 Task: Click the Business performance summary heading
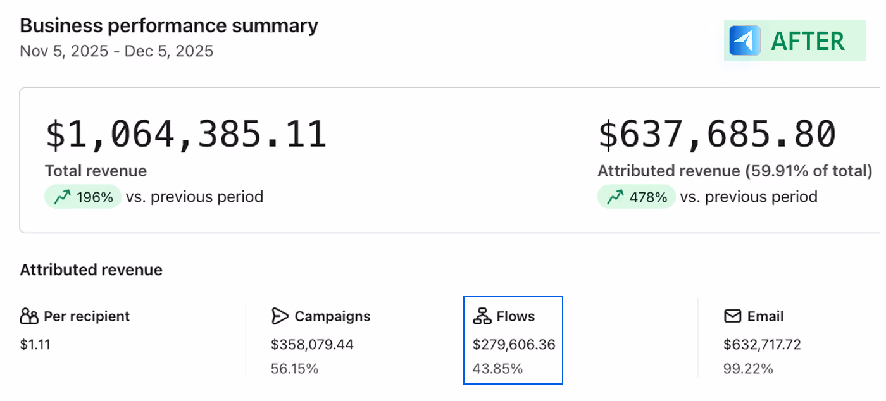pyautogui.click(x=168, y=25)
